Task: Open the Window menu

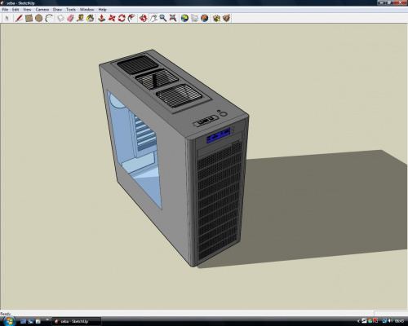Action: coord(86,10)
